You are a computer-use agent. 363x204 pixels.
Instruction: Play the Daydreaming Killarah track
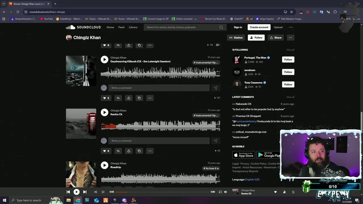click(x=105, y=59)
